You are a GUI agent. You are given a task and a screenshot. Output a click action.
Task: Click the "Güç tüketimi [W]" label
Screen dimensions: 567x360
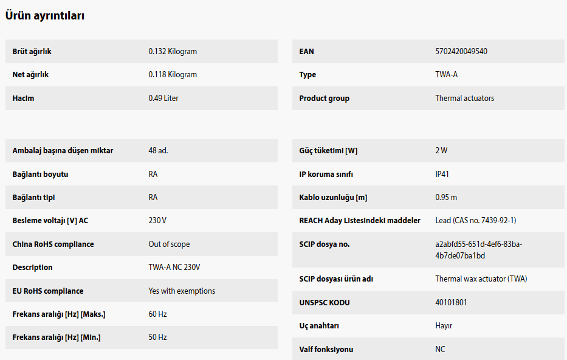click(328, 151)
